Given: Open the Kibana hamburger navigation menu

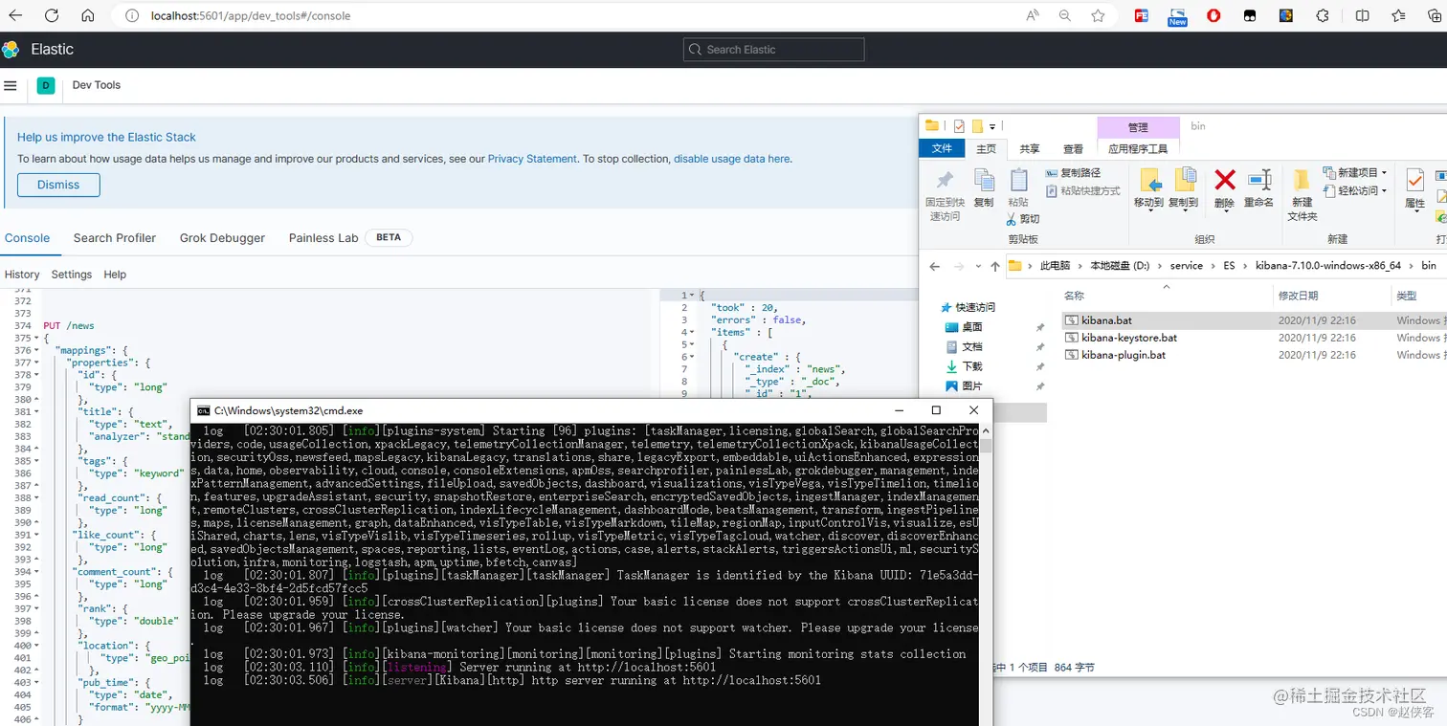Looking at the screenshot, I should [11, 85].
